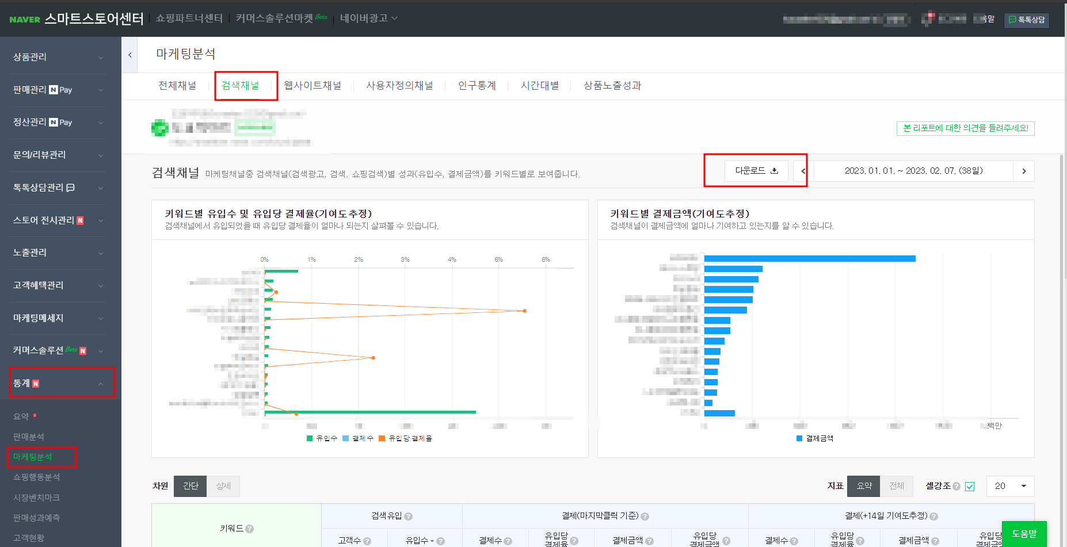
Task: Click the green 도움말 help button
Action: pyautogui.click(x=1024, y=534)
